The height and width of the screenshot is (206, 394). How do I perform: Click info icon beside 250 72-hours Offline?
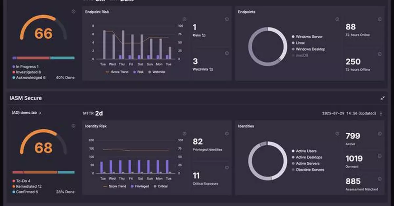coord(380,54)
